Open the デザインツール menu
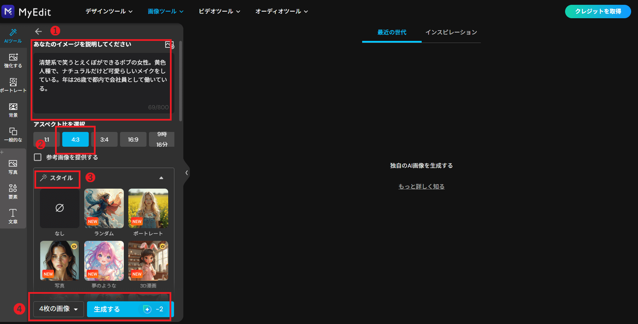 coord(109,11)
